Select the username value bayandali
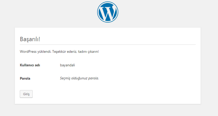The image size is (218, 116). pos(68,65)
